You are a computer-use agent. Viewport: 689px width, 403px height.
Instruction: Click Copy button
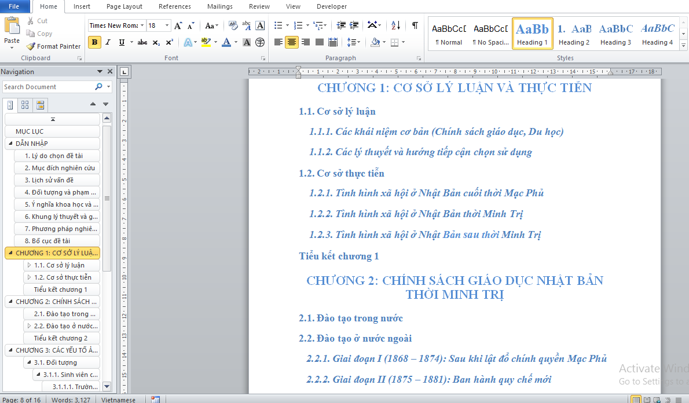[39, 34]
